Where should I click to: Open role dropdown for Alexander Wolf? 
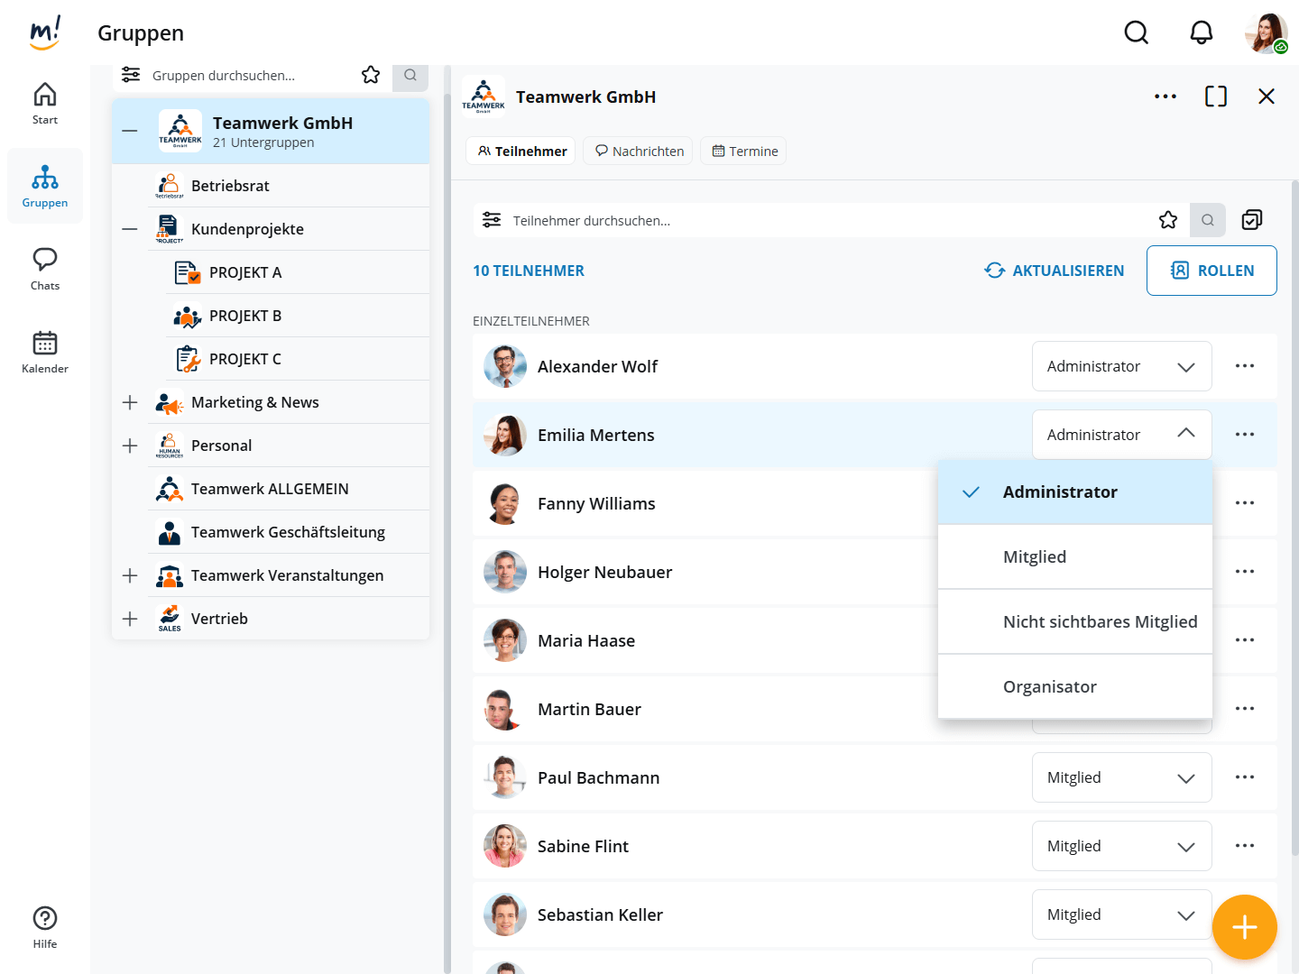[1121, 366]
